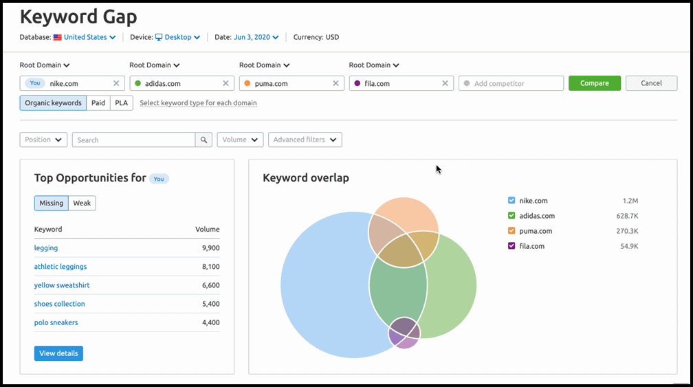Click the 9,900 volume value
Screen dimensions: 693x387
[211, 248]
